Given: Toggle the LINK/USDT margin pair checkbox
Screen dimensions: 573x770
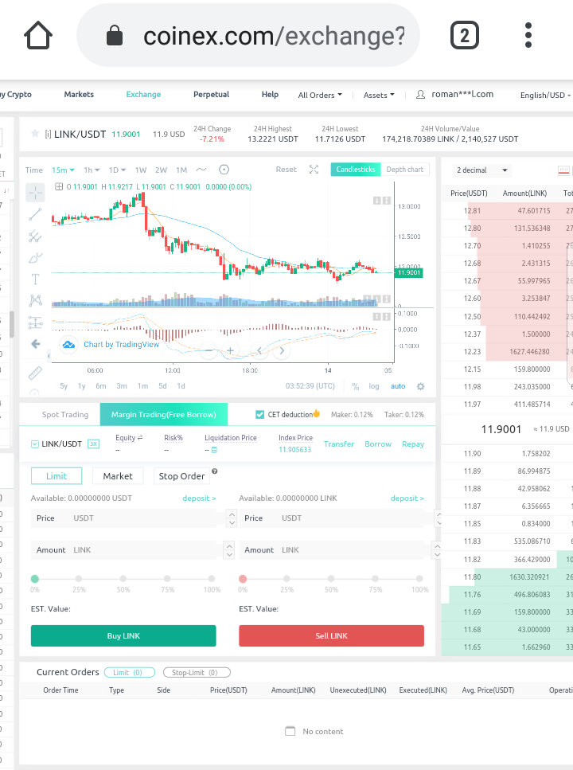Looking at the screenshot, I should (x=35, y=444).
